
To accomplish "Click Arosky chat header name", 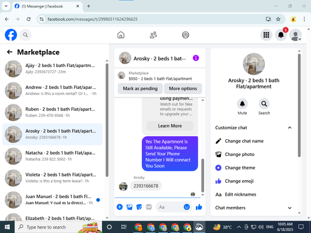I will click(x=160, y=58).
